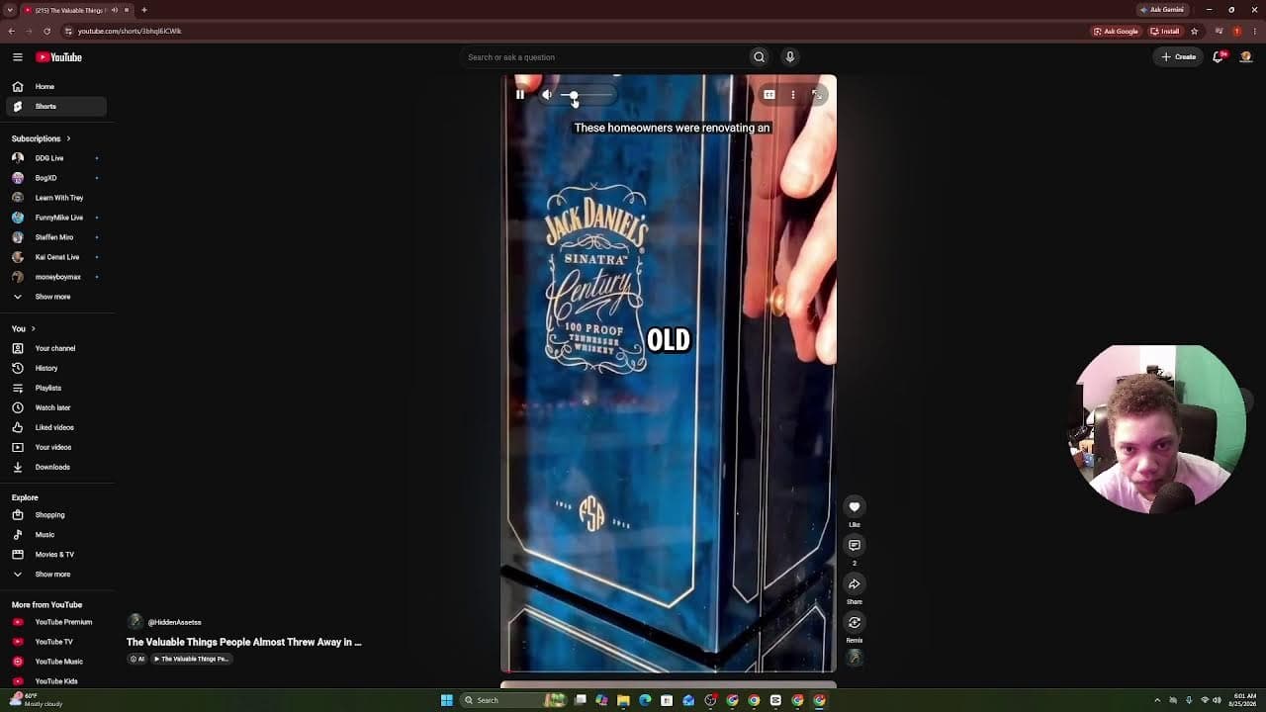
Task: Click the YouTube search input field
Action: coord(603,57)
